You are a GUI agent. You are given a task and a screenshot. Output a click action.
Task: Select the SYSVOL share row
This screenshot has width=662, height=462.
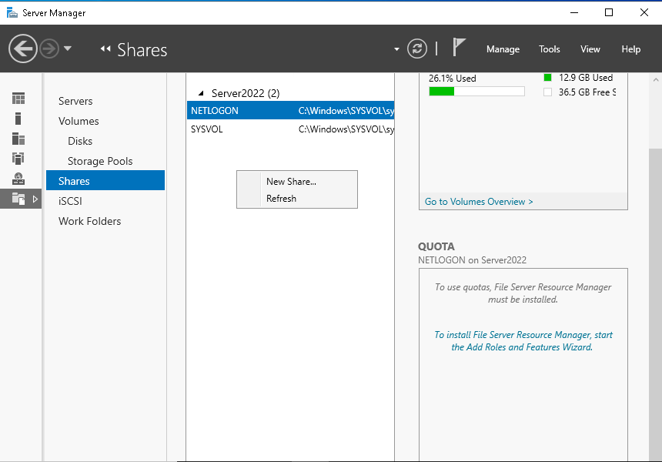(290, 129)
